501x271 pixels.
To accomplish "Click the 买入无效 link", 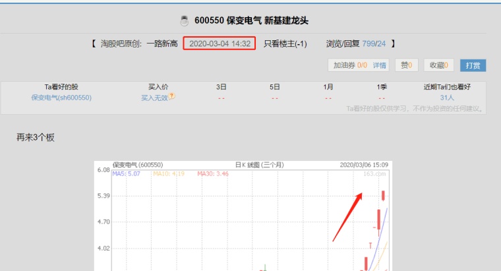I will [155, 98].
